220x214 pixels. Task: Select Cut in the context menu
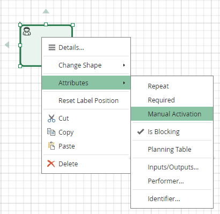tap(86, 119)
